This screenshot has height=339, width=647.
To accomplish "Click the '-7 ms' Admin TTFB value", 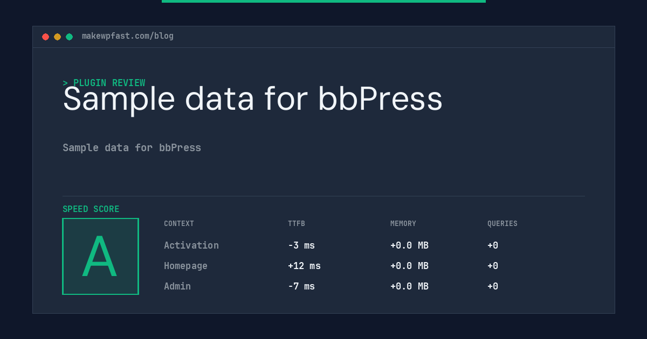I will pos(301,286).
